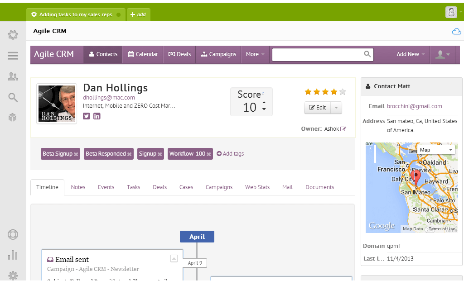Open the brocchini@gmail.com email link
The image size is (464, 285).
(x=414, y=106)
